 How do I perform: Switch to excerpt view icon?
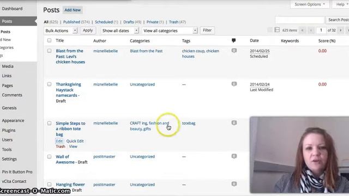(x=277, y=30)
